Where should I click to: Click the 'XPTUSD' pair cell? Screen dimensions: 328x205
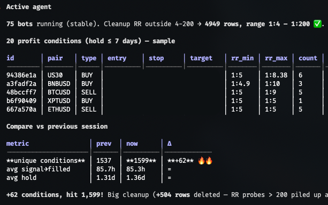(59, 100)
